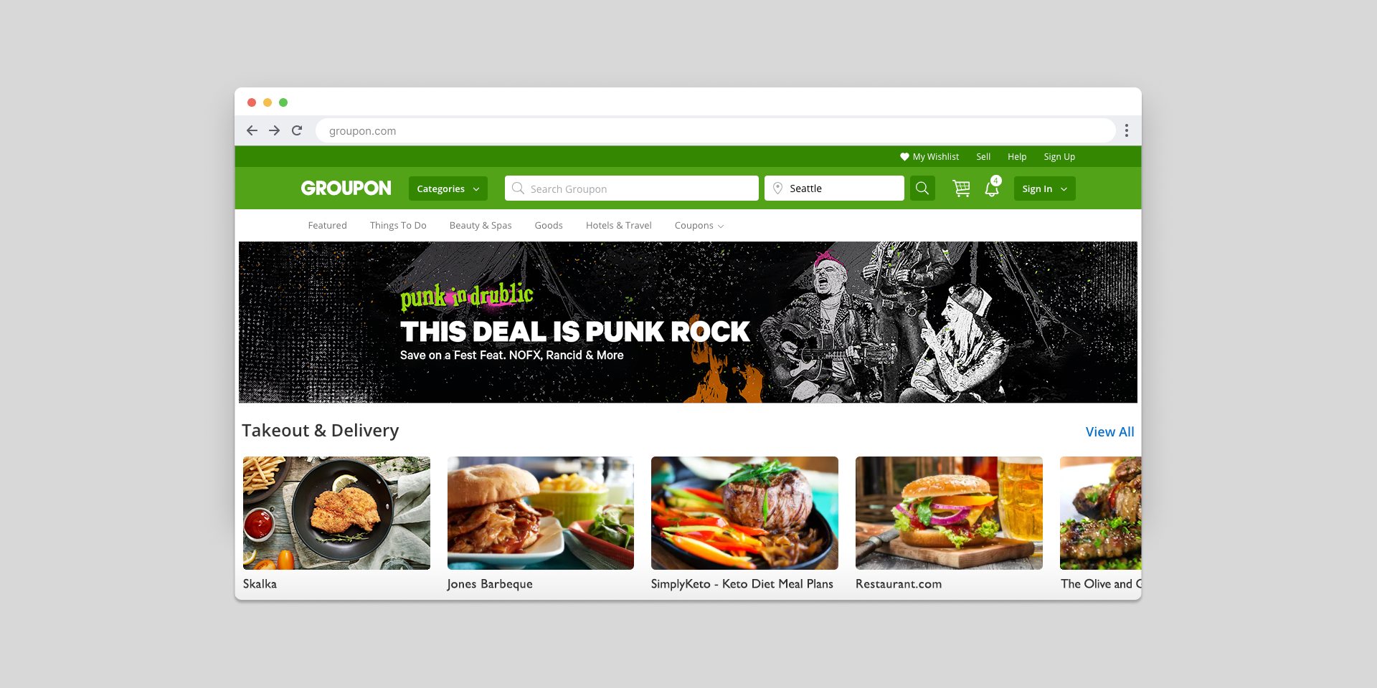Open notifications bell icon
This screenshot has height=688, width=1377.
point(992,188)
